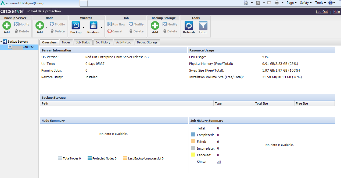Open browser Page menu
The height and width of the screenshot is (178, 341).
[x=292, y=3]
